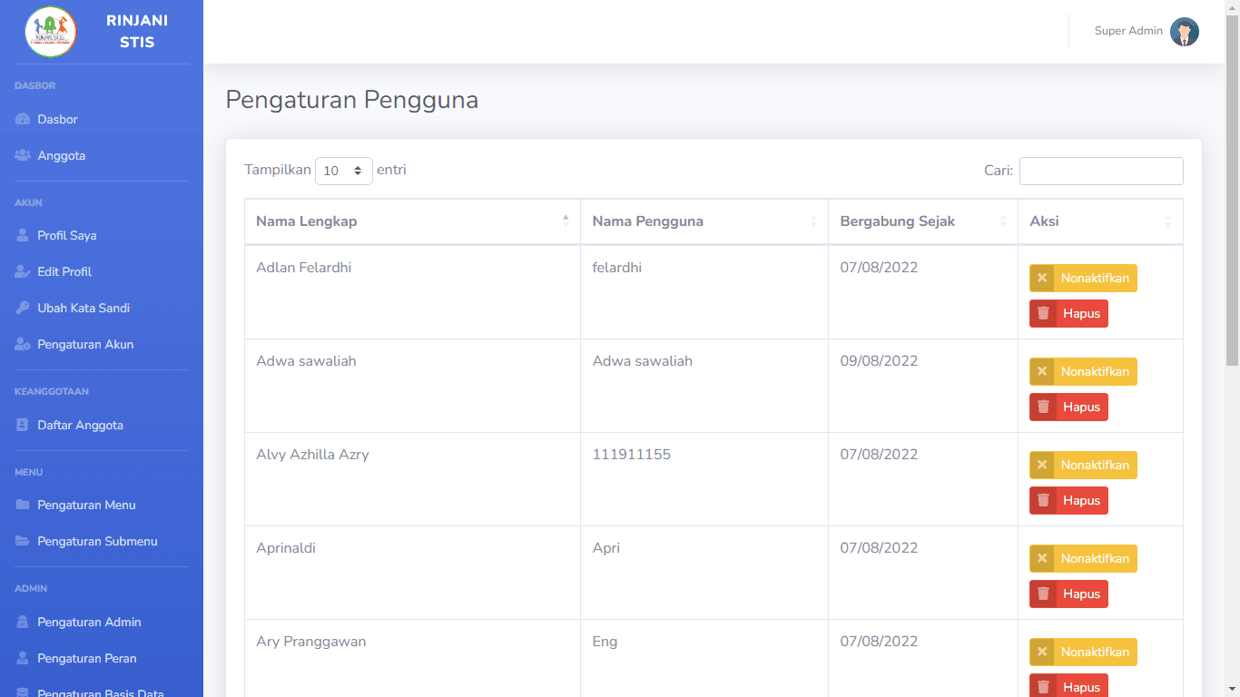
Task: Open the Tampilkan entries count dropdown
Action: click(x=343, y=171)
